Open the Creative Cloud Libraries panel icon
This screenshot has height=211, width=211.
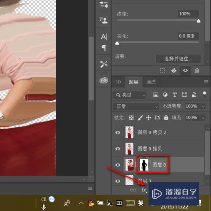pyautogui.click(x=104, y=81)
